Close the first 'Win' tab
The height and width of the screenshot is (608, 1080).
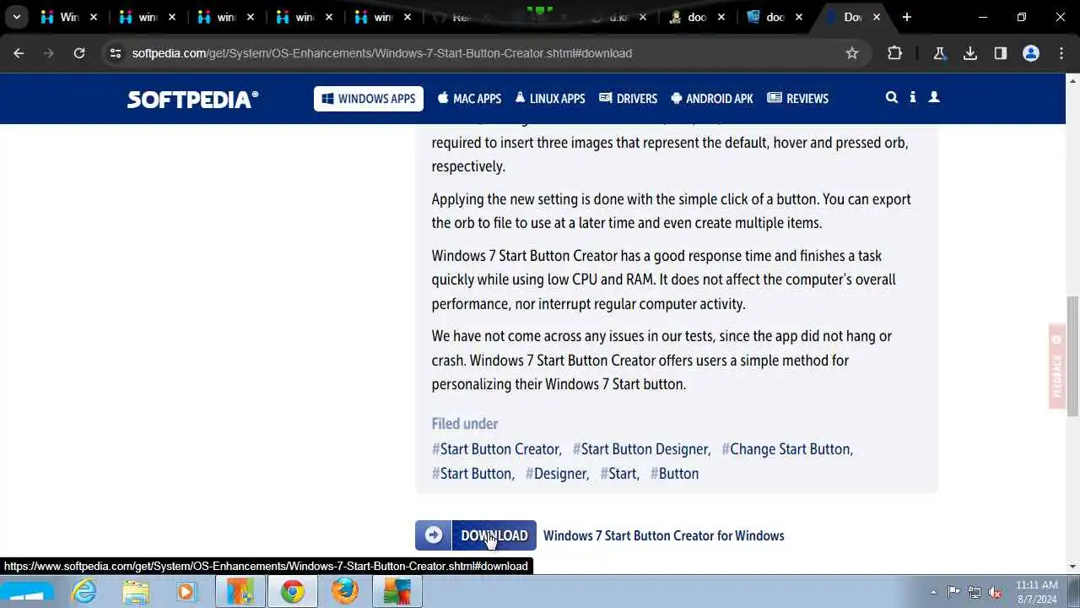point(94,17)
